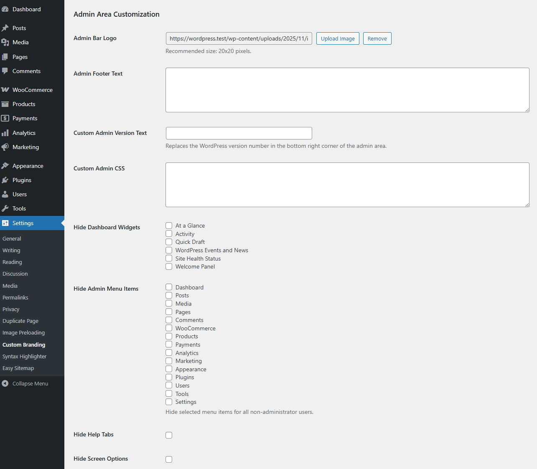Click 'Hide selected menu items' description text

[x=239, y=412]
